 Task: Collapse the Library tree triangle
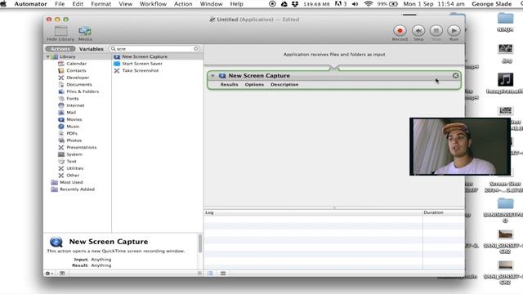coord(48,56)
